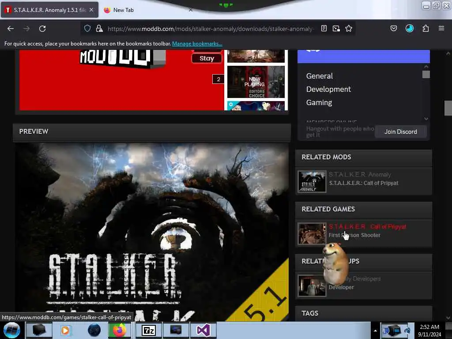Click the page scrollbar down arrow
The width and height of the screenshot is (452, 339).
(x=448, y=318)
